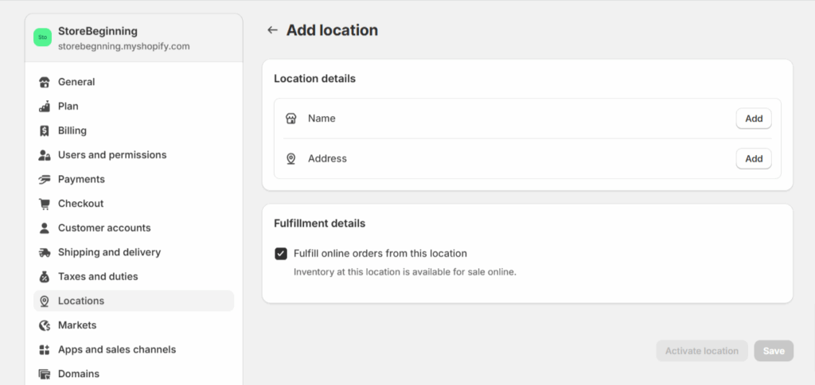Go back using the arrow beside Add location
This screenshot has height=385, width=815.
click(x=272, y=30)
